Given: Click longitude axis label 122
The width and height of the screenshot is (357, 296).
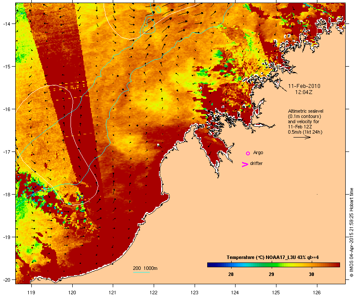Looking at the screenshot, I should pos(154,293).
